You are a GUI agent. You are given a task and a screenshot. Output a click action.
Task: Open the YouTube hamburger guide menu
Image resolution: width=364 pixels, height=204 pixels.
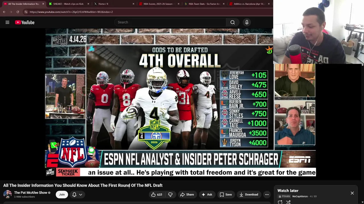pos(7,22)
